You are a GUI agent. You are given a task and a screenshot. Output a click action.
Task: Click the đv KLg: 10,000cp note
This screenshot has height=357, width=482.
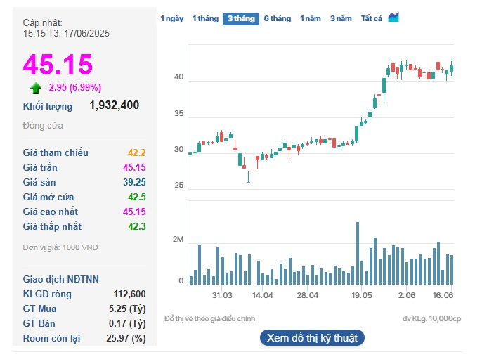431,318
